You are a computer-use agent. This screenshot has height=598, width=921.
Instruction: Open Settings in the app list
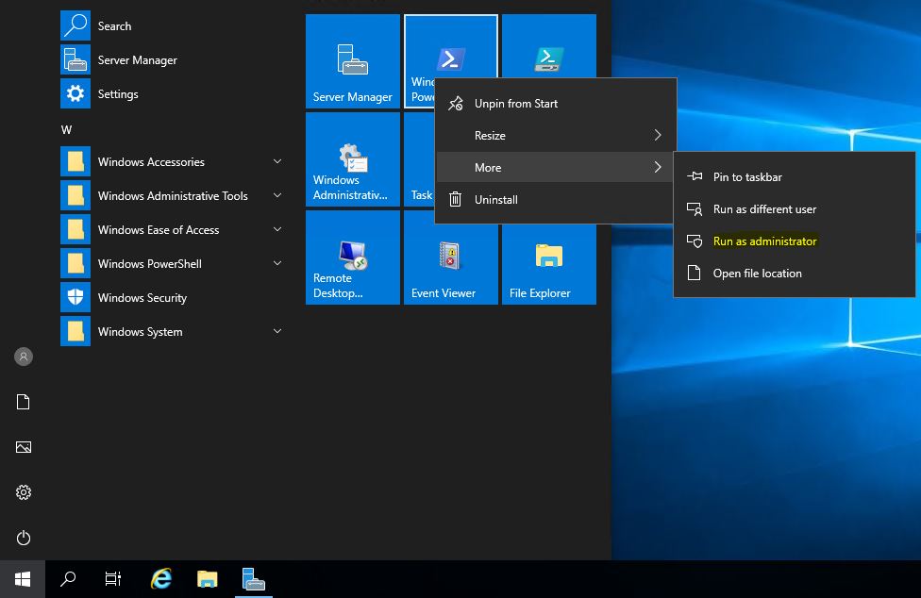click(171, 94)
